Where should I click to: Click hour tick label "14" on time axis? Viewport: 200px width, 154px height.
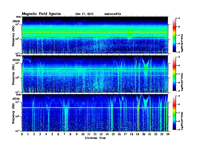107,134
